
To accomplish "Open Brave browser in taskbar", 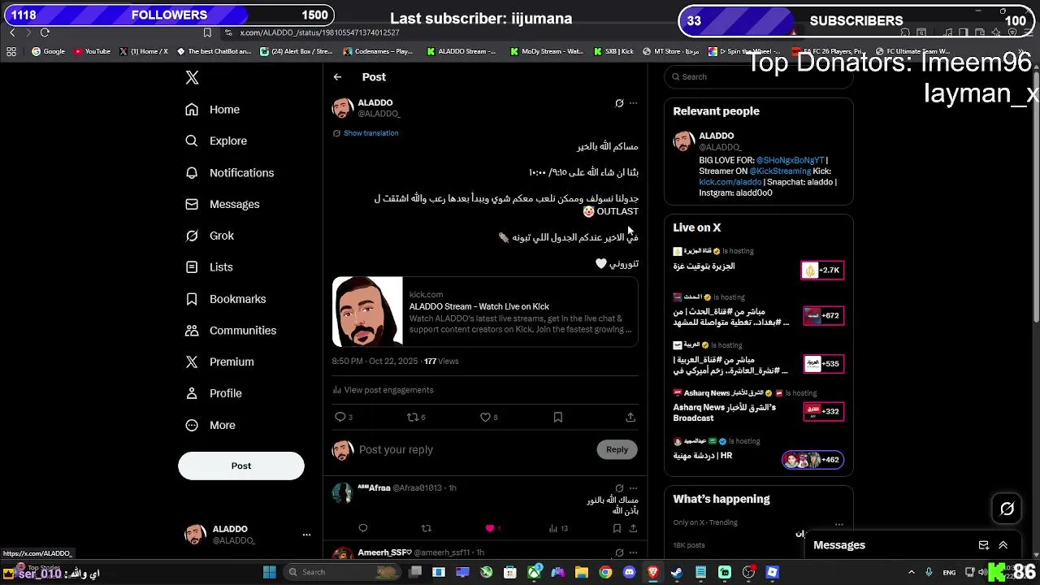I will tap(653, 572).
